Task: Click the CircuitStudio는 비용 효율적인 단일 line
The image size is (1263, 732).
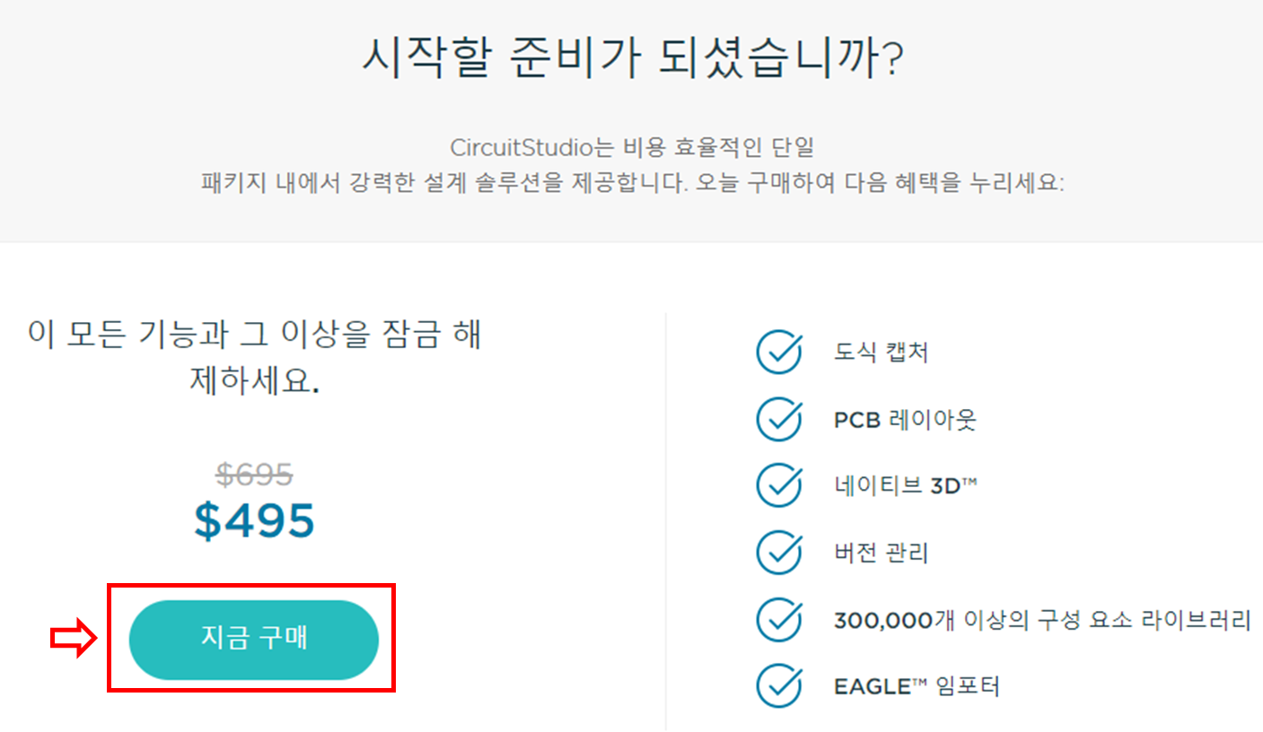Action: [632, 146]
